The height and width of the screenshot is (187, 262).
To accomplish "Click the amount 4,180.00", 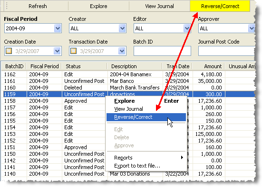I will (211, 74).
